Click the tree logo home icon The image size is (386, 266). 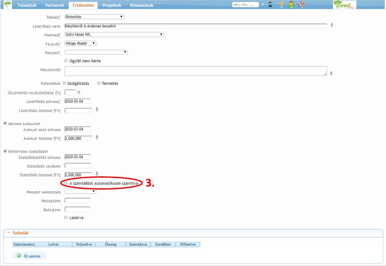point(7,5)
